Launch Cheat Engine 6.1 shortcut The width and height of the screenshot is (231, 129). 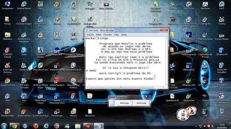(189, 51)
